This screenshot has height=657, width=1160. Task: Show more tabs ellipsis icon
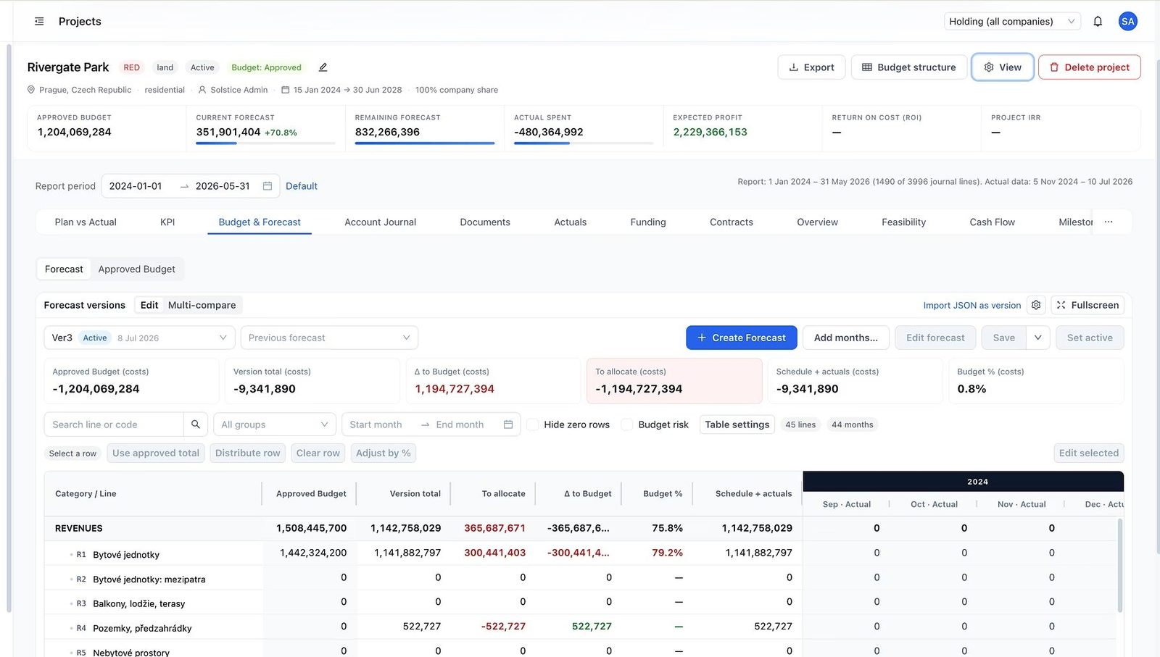[1109, 222]
